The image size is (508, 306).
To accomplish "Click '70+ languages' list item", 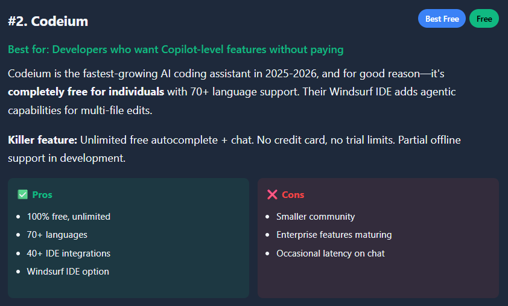I will (x=57, y=235).
